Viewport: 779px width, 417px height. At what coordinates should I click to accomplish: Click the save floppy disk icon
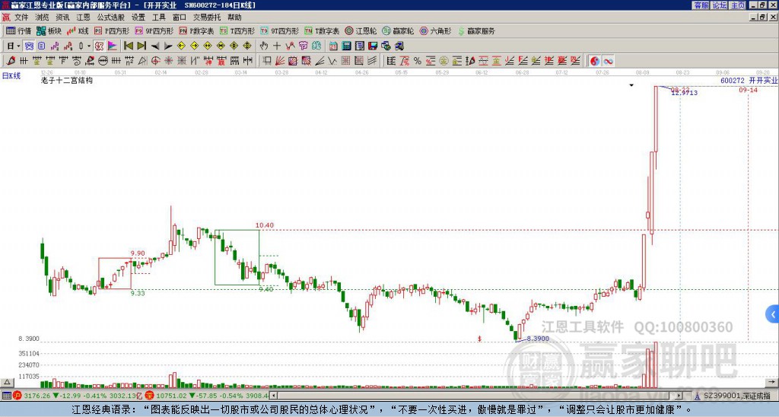tap(373, 46)
